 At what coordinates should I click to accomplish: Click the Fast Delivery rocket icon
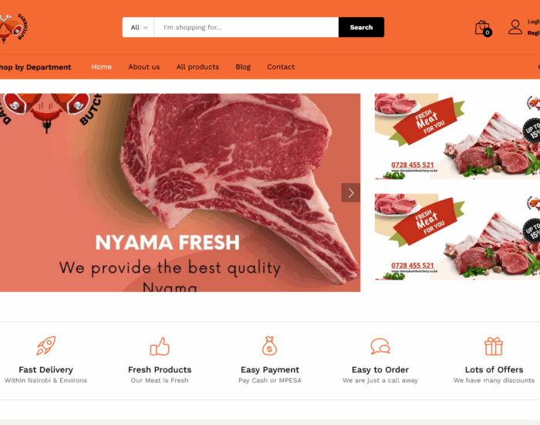(46, 345)
